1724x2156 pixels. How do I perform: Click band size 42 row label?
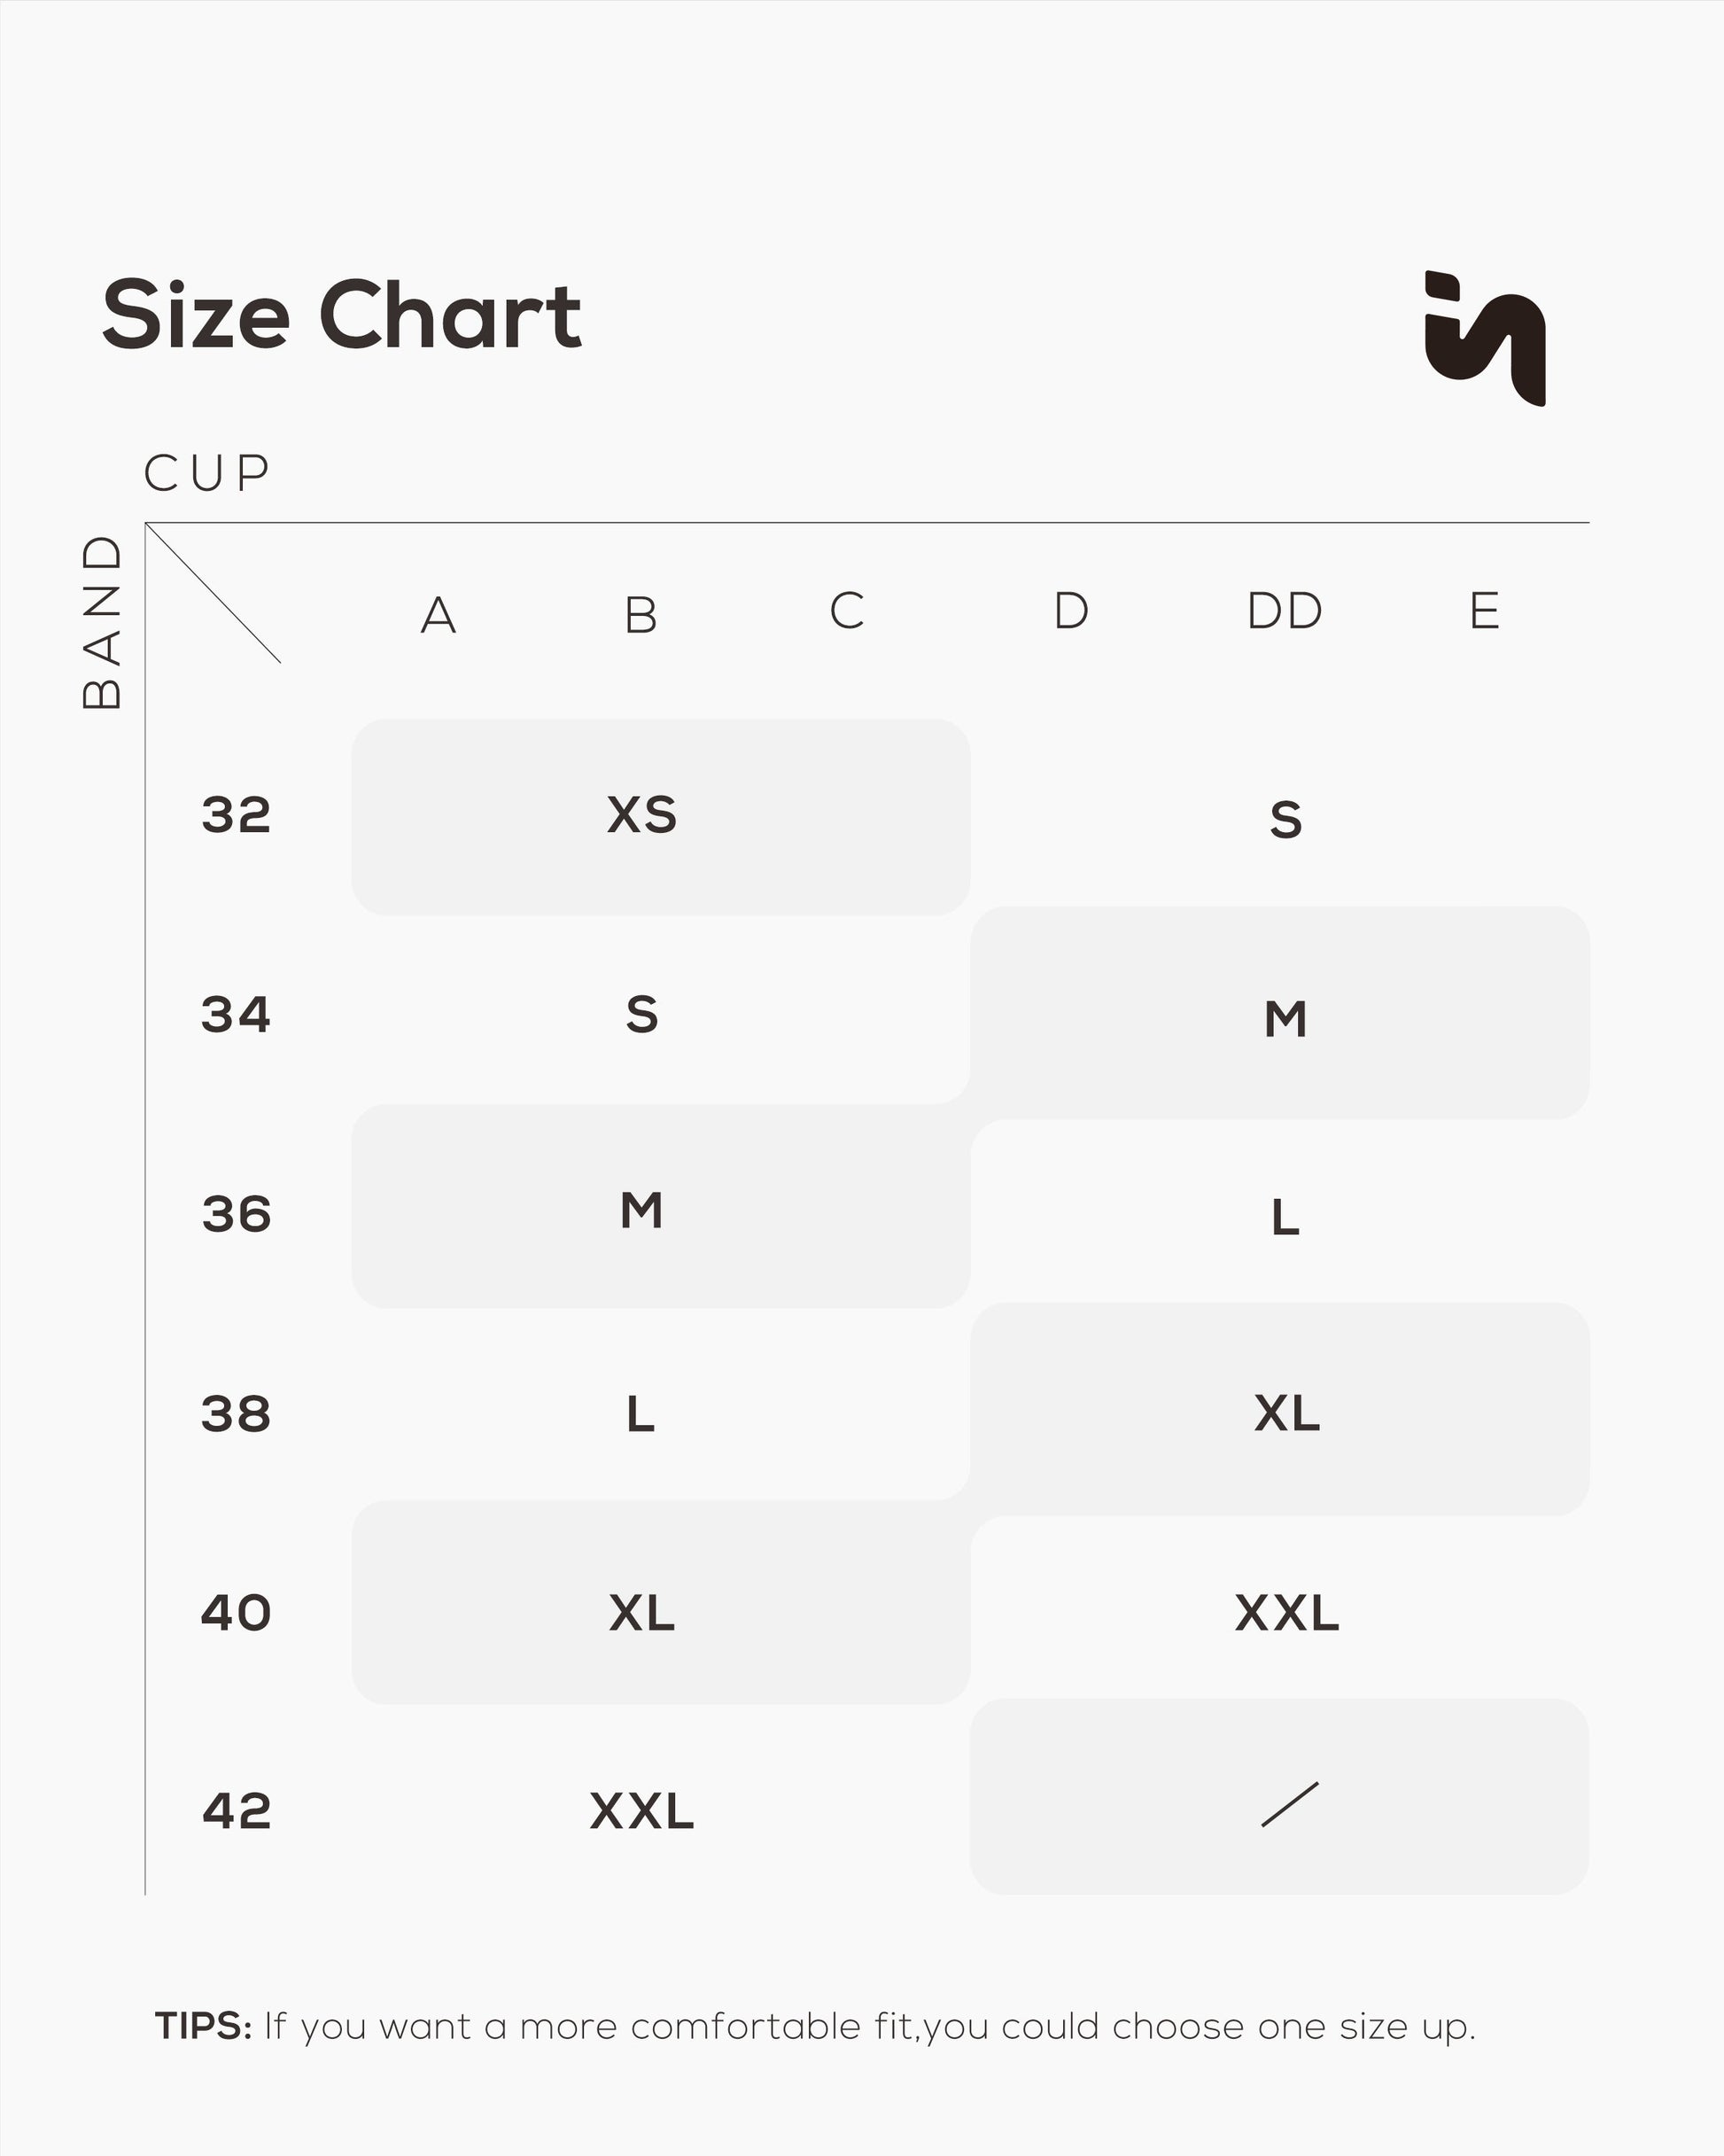click(x=236, y=1811)
